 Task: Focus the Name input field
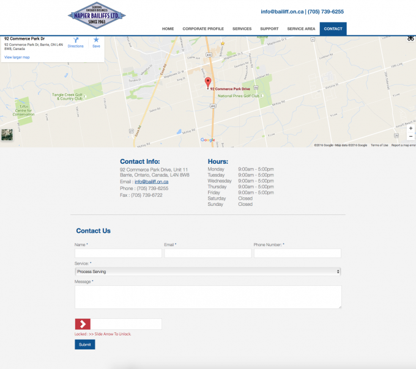click(118, 253)
